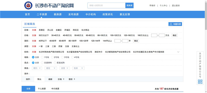Screen dimensions: 207x93
Task: Filter price 30万元以下
Action: pos(44,35)
